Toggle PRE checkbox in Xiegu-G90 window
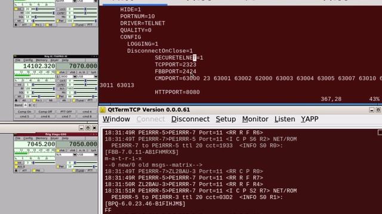 [x=38, y=171]
